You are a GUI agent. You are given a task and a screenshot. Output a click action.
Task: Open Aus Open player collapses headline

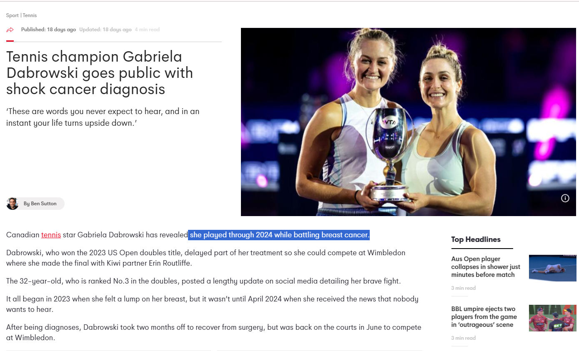486,266
